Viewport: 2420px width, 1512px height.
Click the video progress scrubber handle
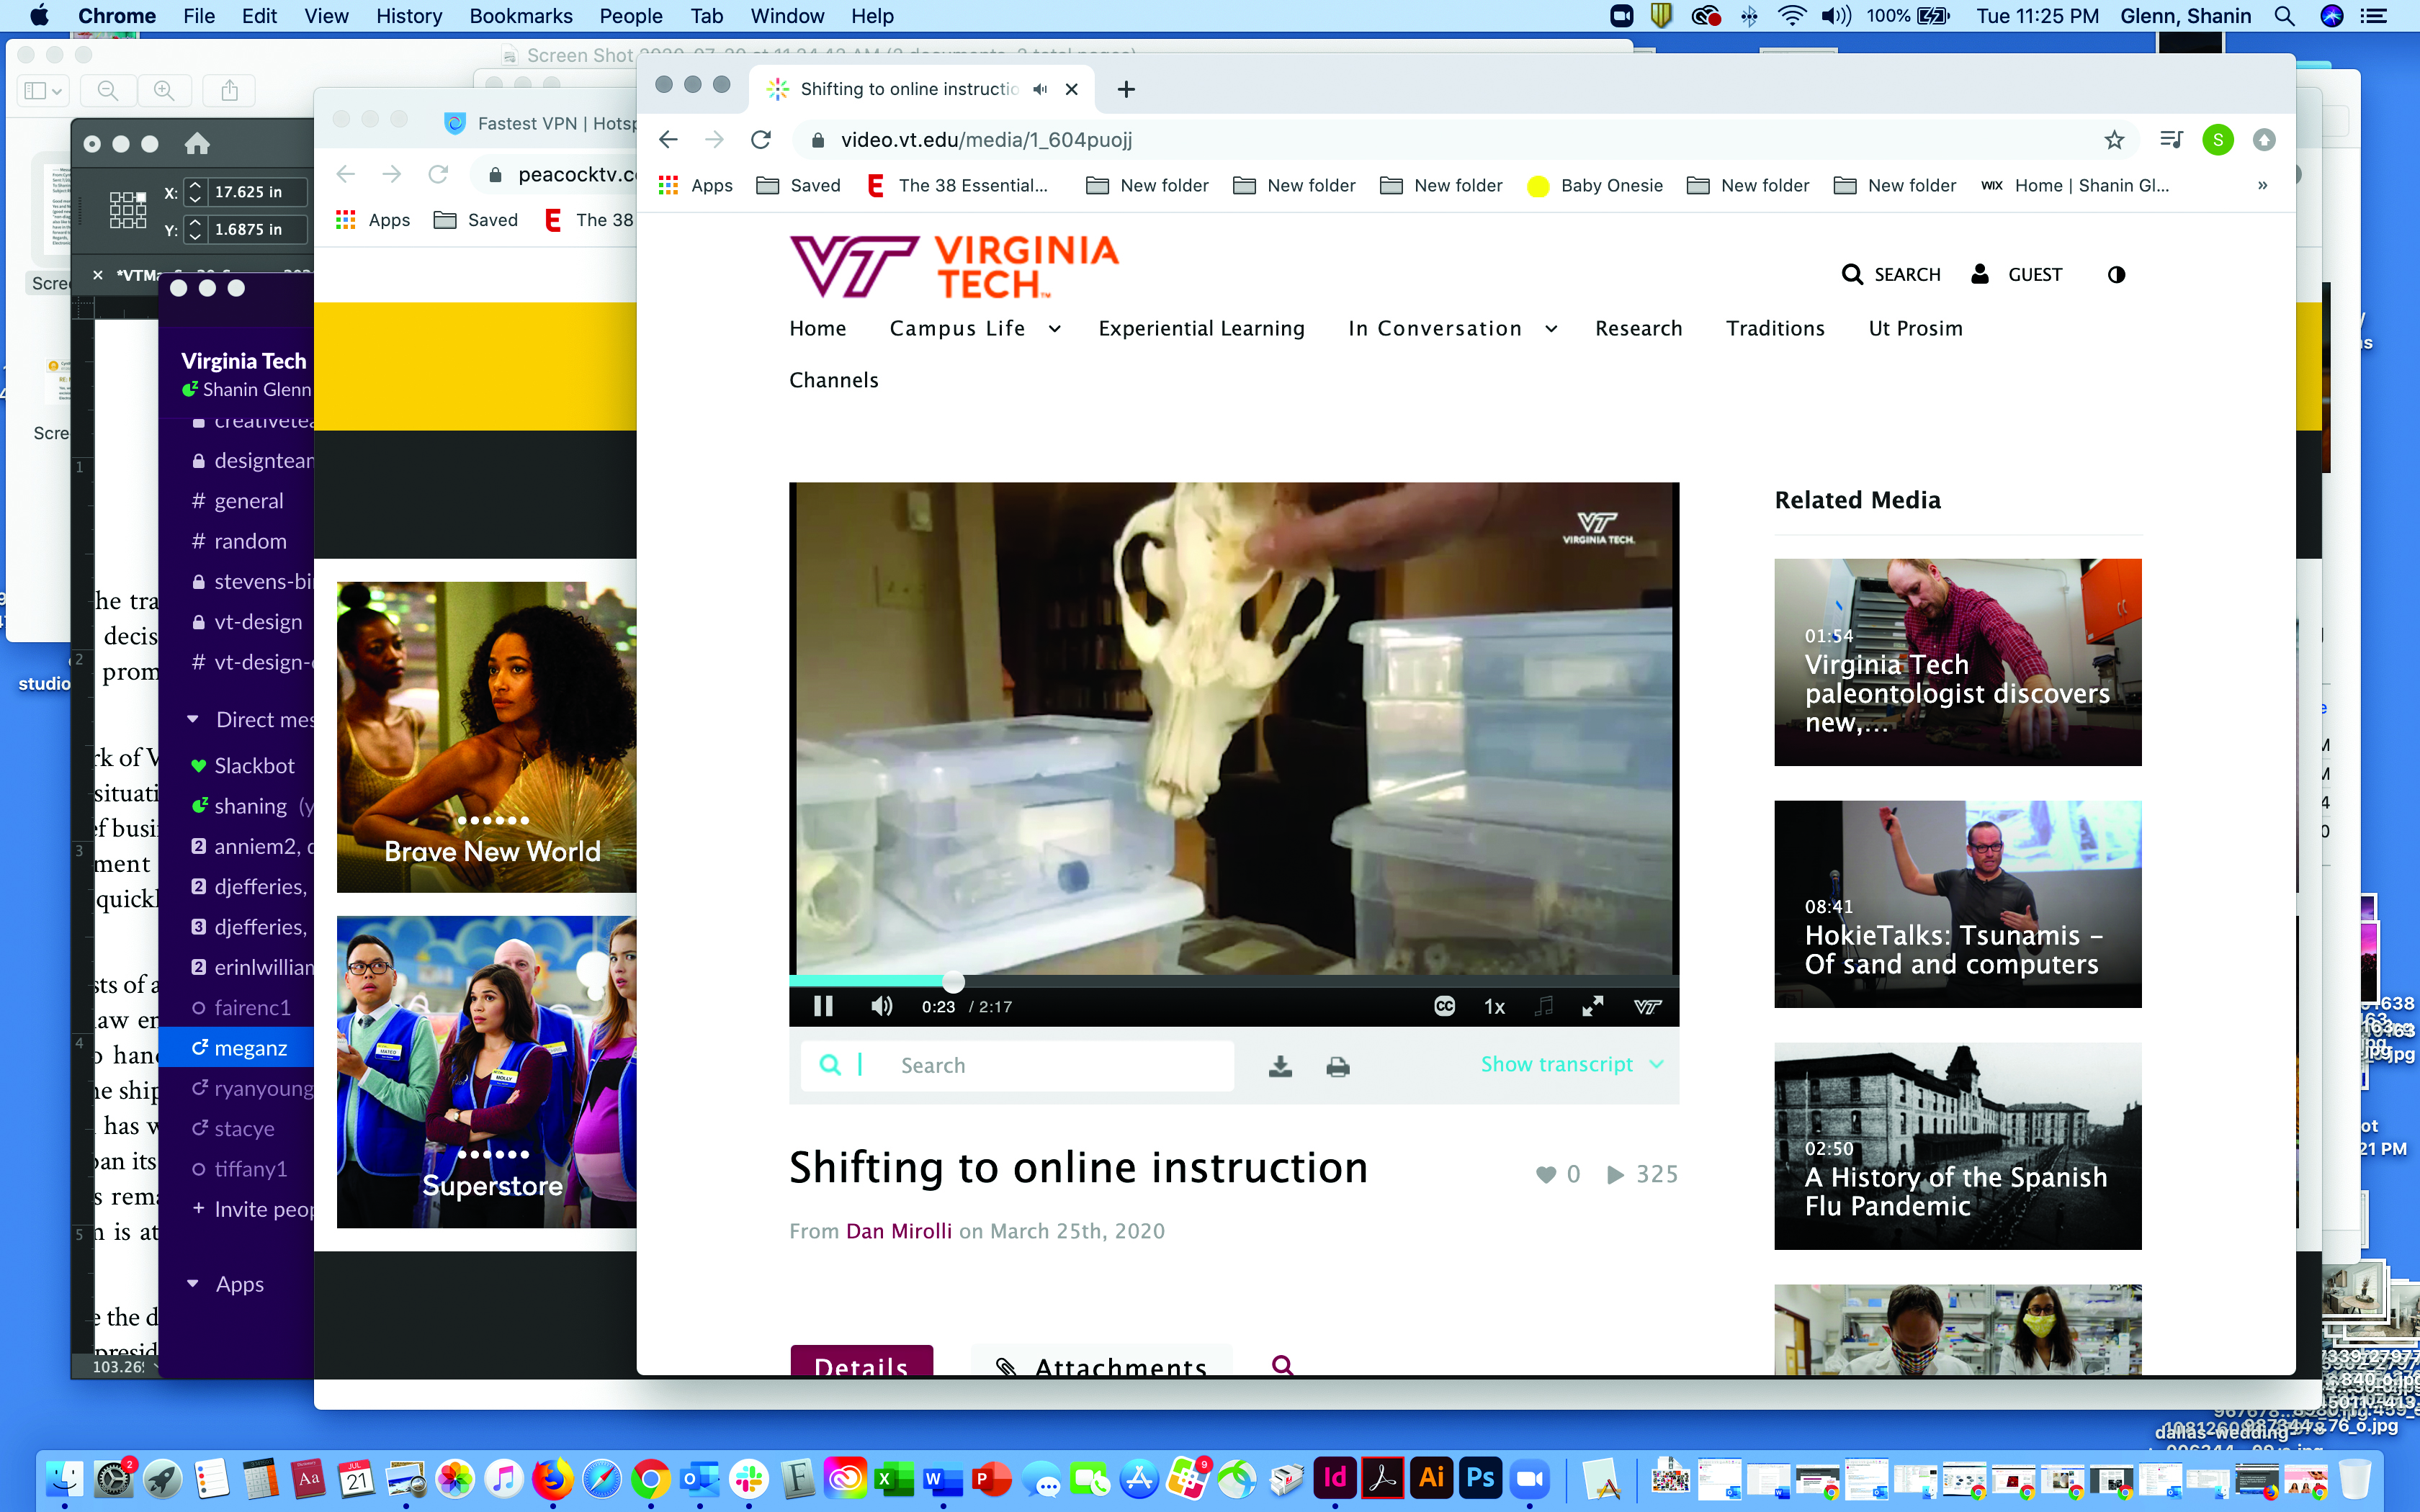pyautogui.click(x=954, y=982)
